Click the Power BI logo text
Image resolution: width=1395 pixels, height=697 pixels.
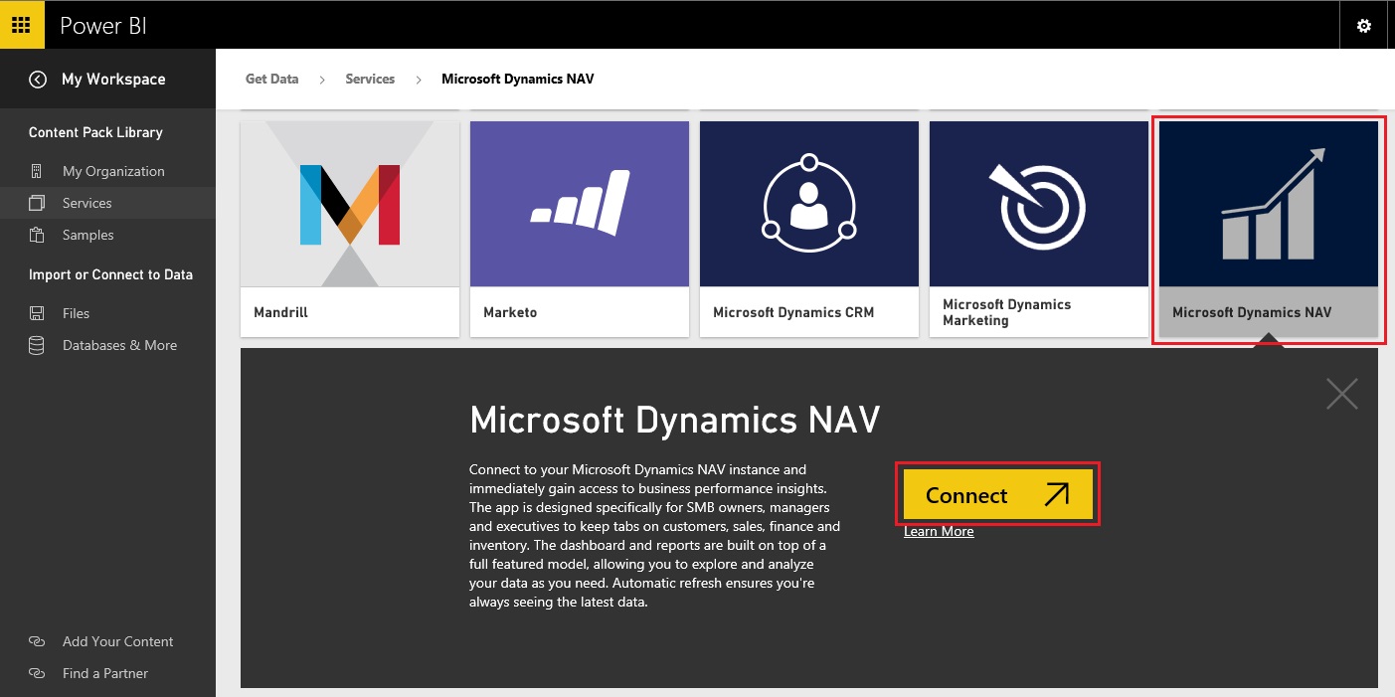coord(103,24)
